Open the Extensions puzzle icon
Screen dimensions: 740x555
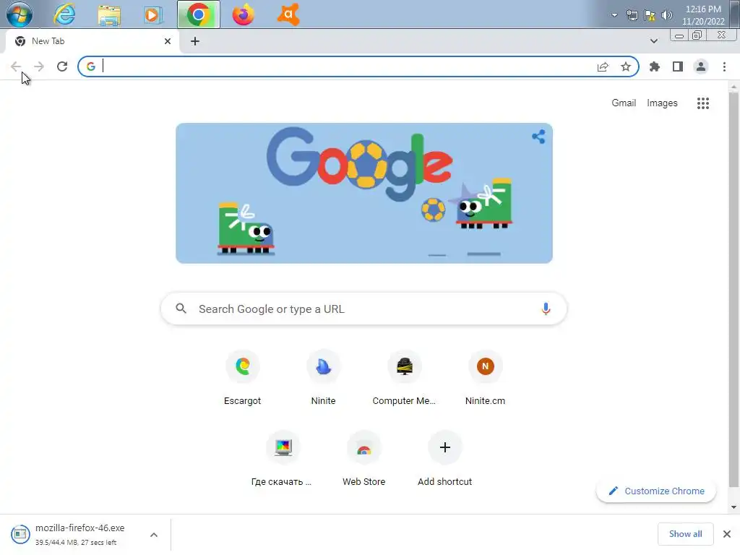[x=655, y=66]
